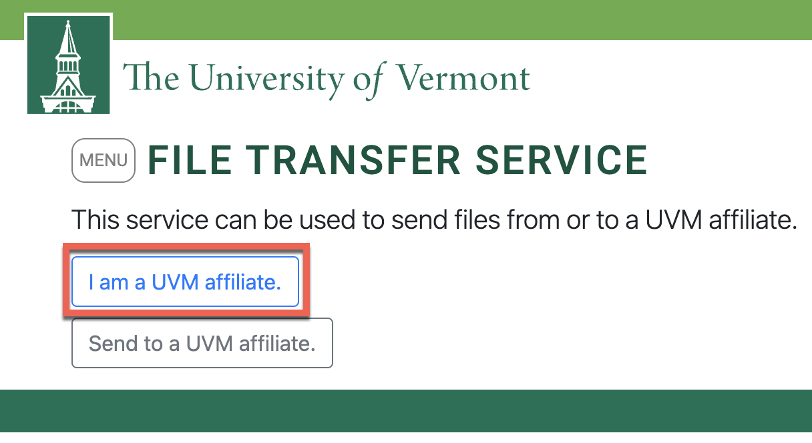Click the light green top banner
Image resolution: width=812 pixels, height=443 pixels.
467,19
